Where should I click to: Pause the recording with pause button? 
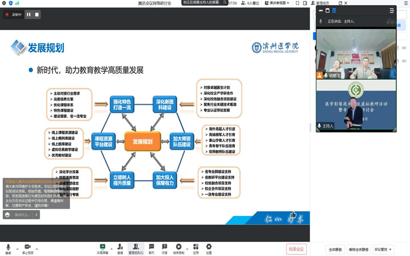28,14
